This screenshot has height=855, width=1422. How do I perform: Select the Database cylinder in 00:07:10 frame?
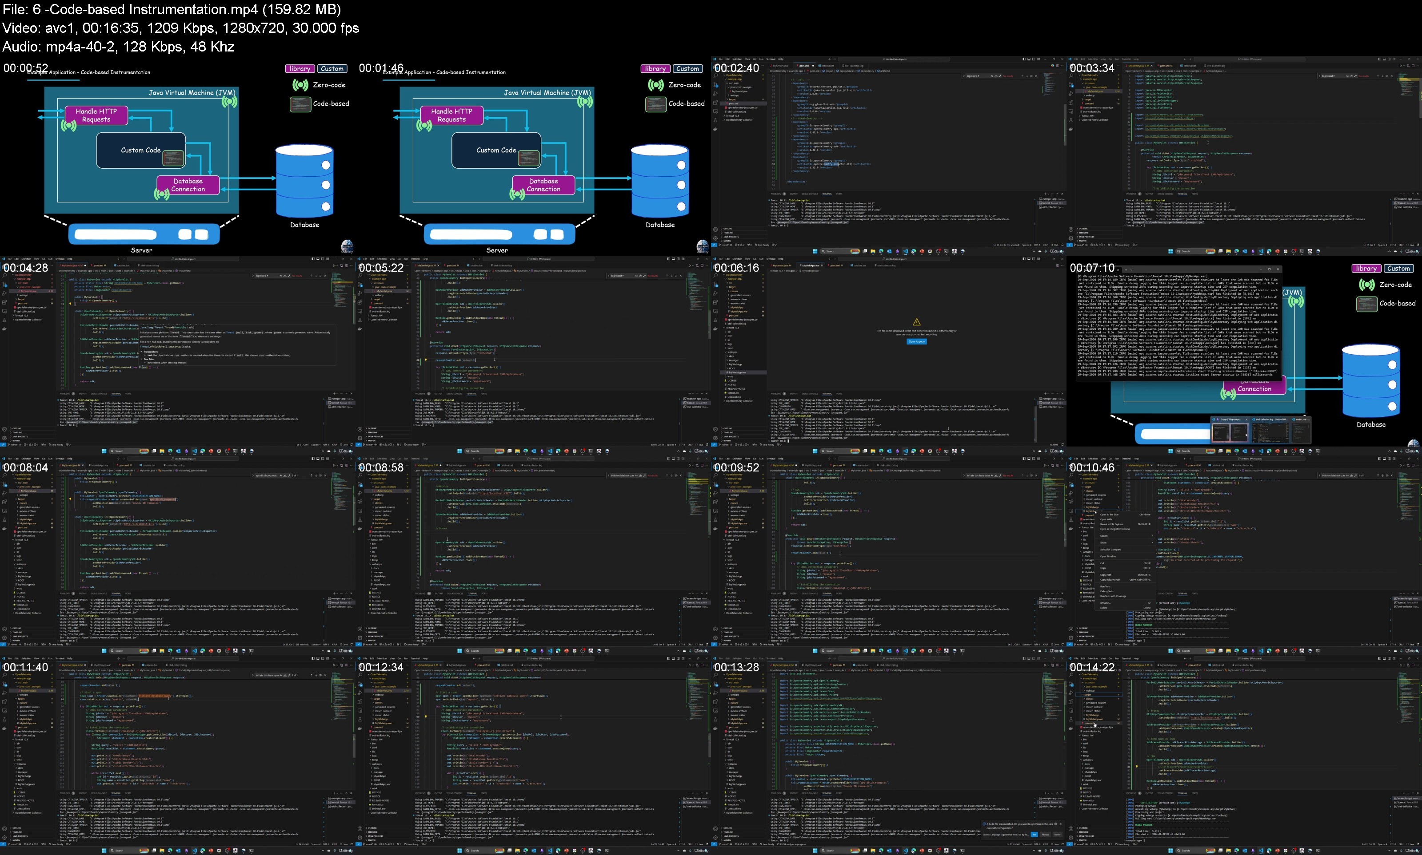tap(1371, 381)
